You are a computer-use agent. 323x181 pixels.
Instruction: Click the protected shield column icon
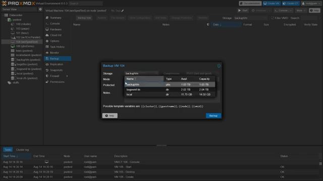click(x=208, y=25)
